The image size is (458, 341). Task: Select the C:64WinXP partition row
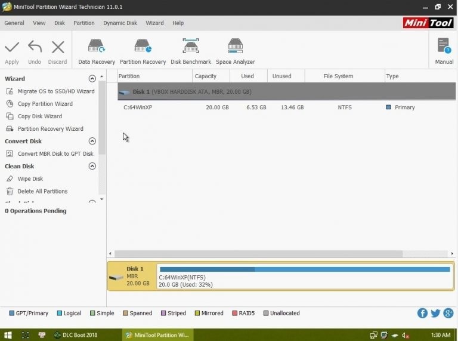(286, 107)
